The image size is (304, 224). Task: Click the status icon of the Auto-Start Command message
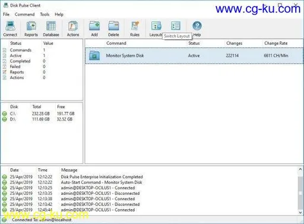4,182
